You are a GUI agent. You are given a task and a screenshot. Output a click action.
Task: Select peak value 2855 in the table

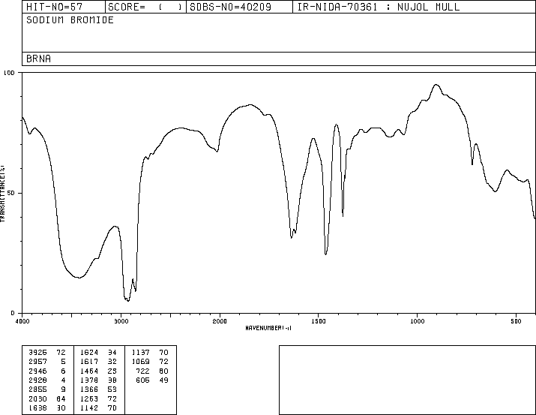point(38,389)
